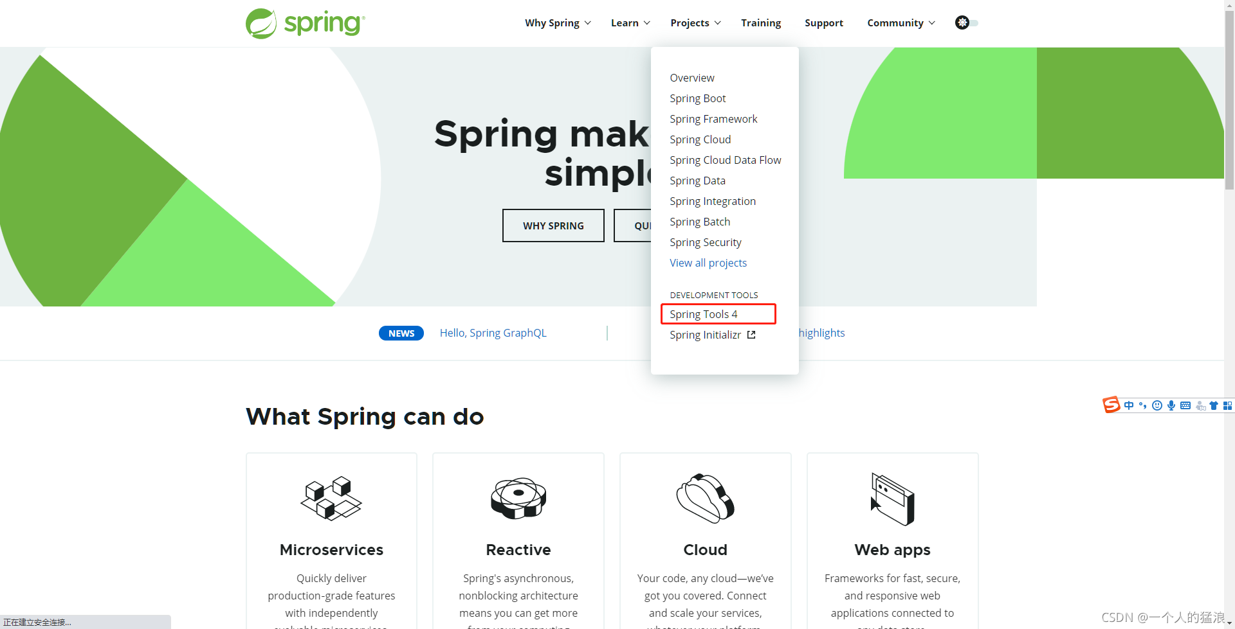Image resolution: width=1235 pixels, height=629 pixels.
Task: Activate voice input microphone in the IME bar
Action: [1171, 405]
